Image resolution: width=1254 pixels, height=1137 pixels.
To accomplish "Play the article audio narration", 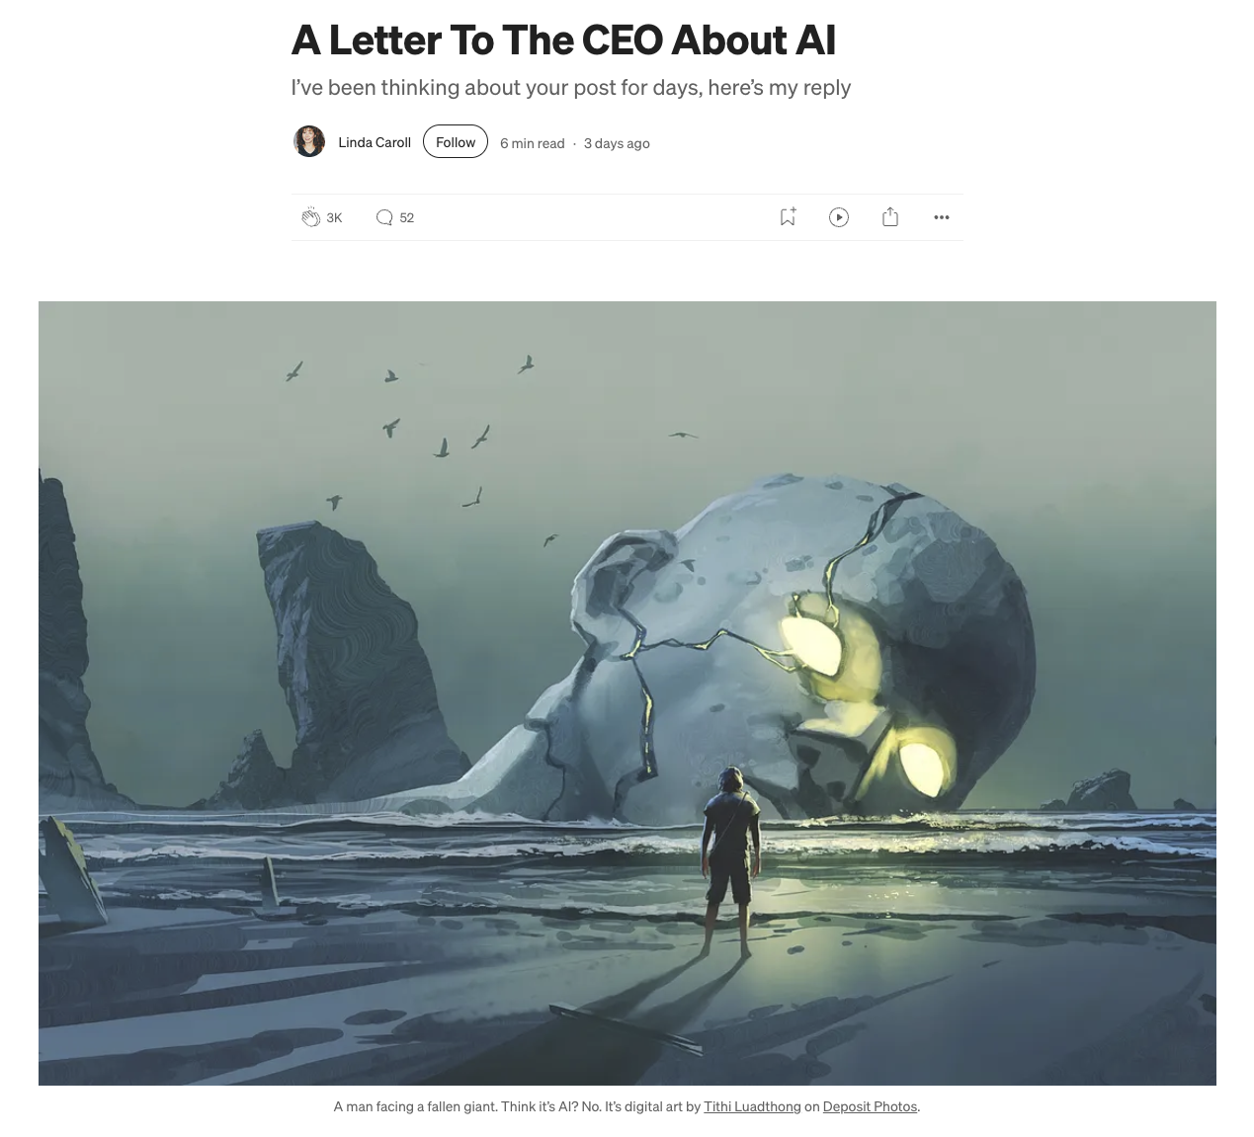I will (839, 217).
